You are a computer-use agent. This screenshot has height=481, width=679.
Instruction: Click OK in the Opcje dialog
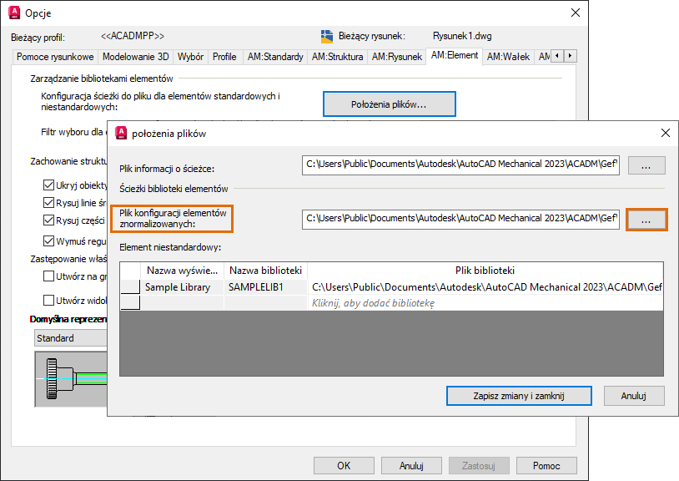[x=344, y=466]
